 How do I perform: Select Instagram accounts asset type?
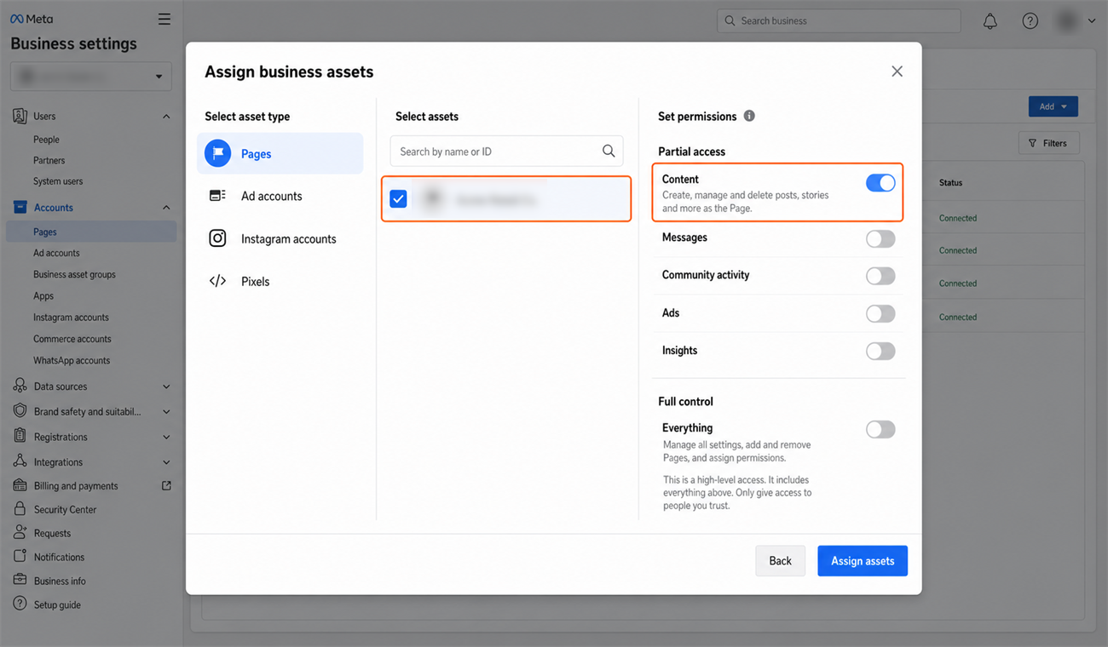coord(280,238)
